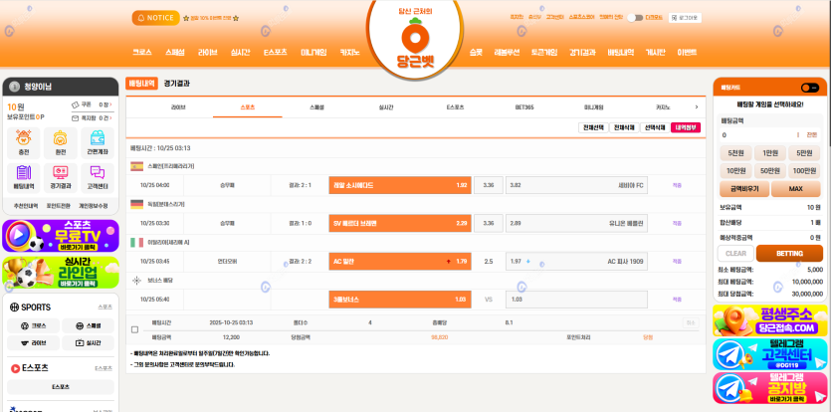Click the MAX amount button
The height and width of the screenshot is (412, 831).
pyautogui.click(x=796, y=188)
